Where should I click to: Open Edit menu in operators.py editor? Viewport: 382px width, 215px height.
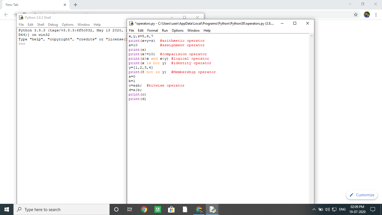(x=141, y=31)
